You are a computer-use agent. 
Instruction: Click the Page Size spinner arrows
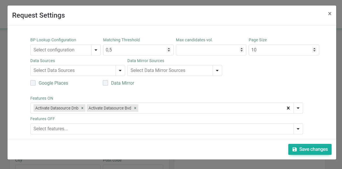point(314,50)
